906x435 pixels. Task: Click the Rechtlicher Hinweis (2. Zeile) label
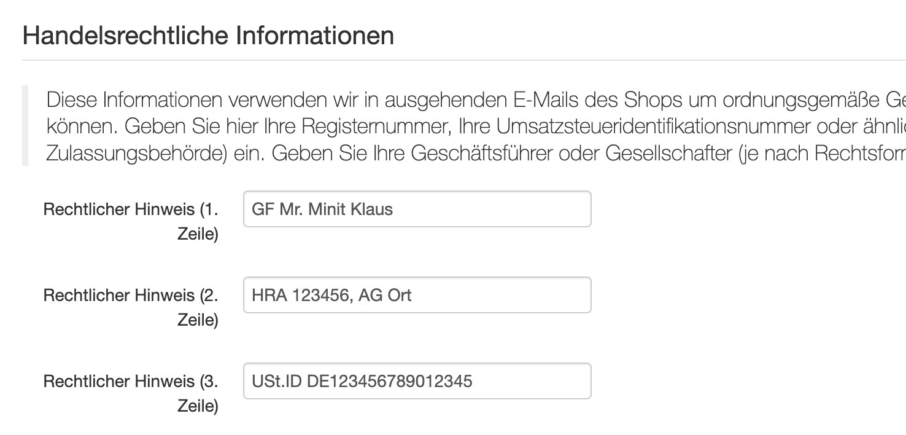coord(131,307)
